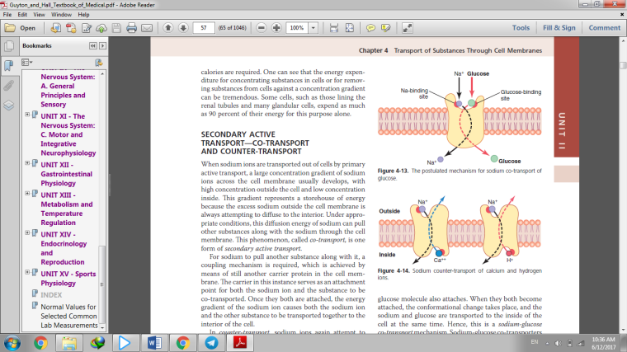
Task: Collapse the Bookmarks panel double-arrow button
Action: pyautogui.click(x=92, y=46)
